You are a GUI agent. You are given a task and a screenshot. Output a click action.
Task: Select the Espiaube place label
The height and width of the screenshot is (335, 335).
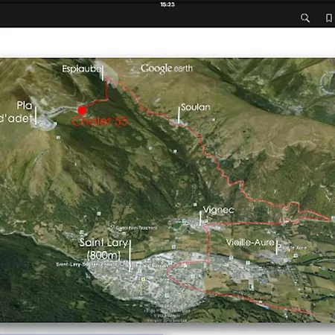coord(81,68)
